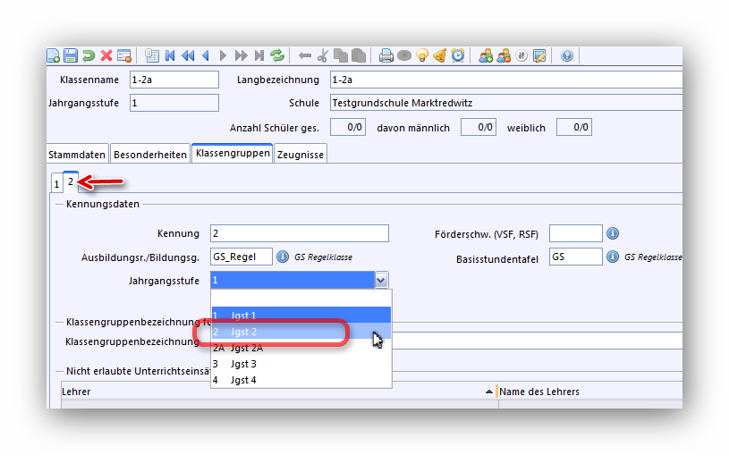Click the top Jahrgangsstufe field showing 1
This screenshot has height=455, width=729.
coord(174,103)
